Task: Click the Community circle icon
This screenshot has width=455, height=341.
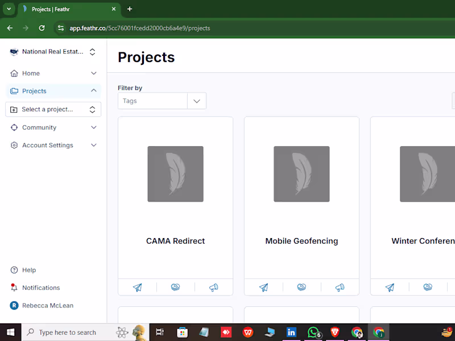Action: coord(14,127)
